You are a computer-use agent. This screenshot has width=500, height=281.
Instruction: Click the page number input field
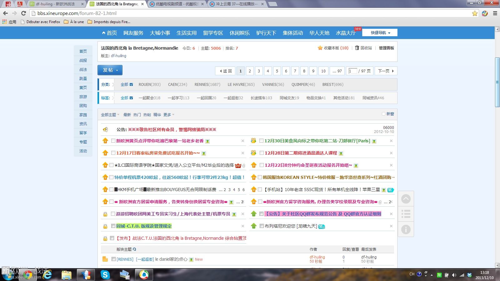click(x=352, y=71)
